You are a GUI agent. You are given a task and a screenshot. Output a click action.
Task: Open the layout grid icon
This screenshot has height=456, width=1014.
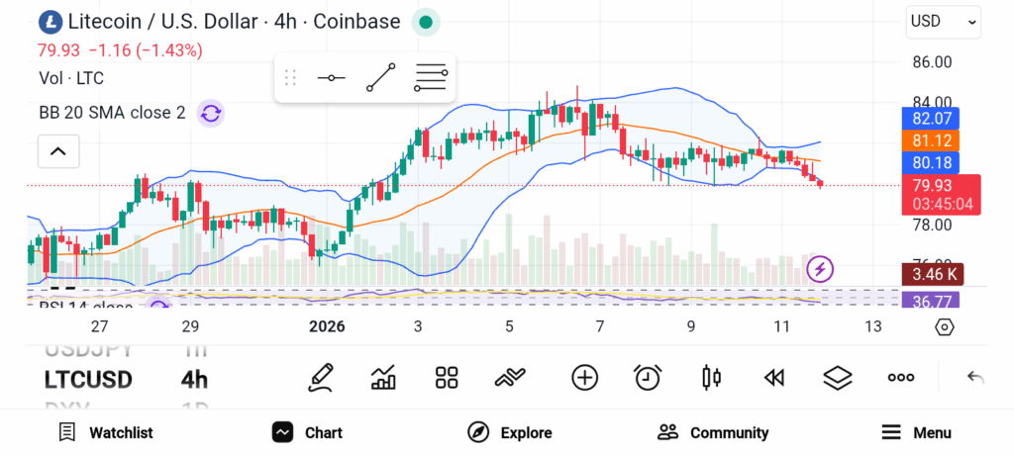point(447,377)
